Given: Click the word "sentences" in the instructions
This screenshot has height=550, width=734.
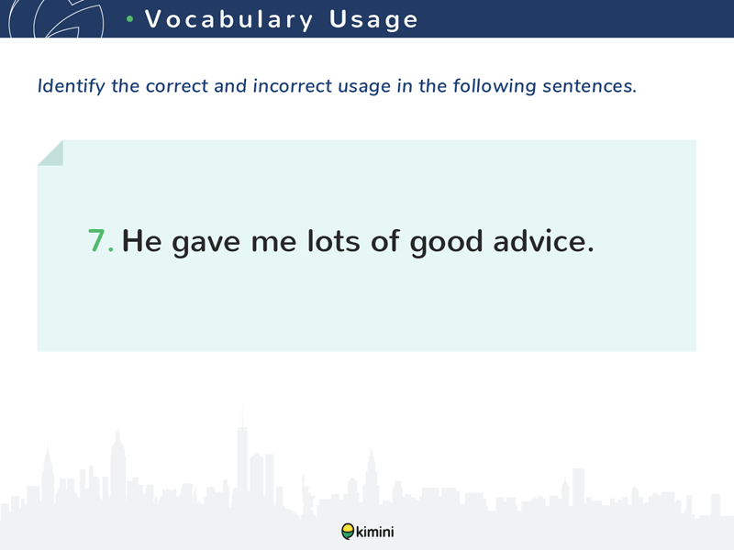Looking at the screenshot, I should click(593, 87).
